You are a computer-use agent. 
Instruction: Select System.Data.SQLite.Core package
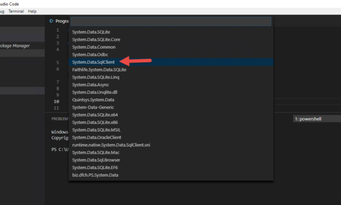pyautogui.click(x=171, y=39)
